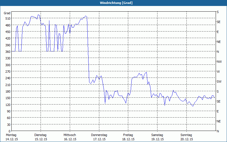Select the 15.12.15 date label
The width and height of the screenshot is (227, 142).
(x=41, y=139)
